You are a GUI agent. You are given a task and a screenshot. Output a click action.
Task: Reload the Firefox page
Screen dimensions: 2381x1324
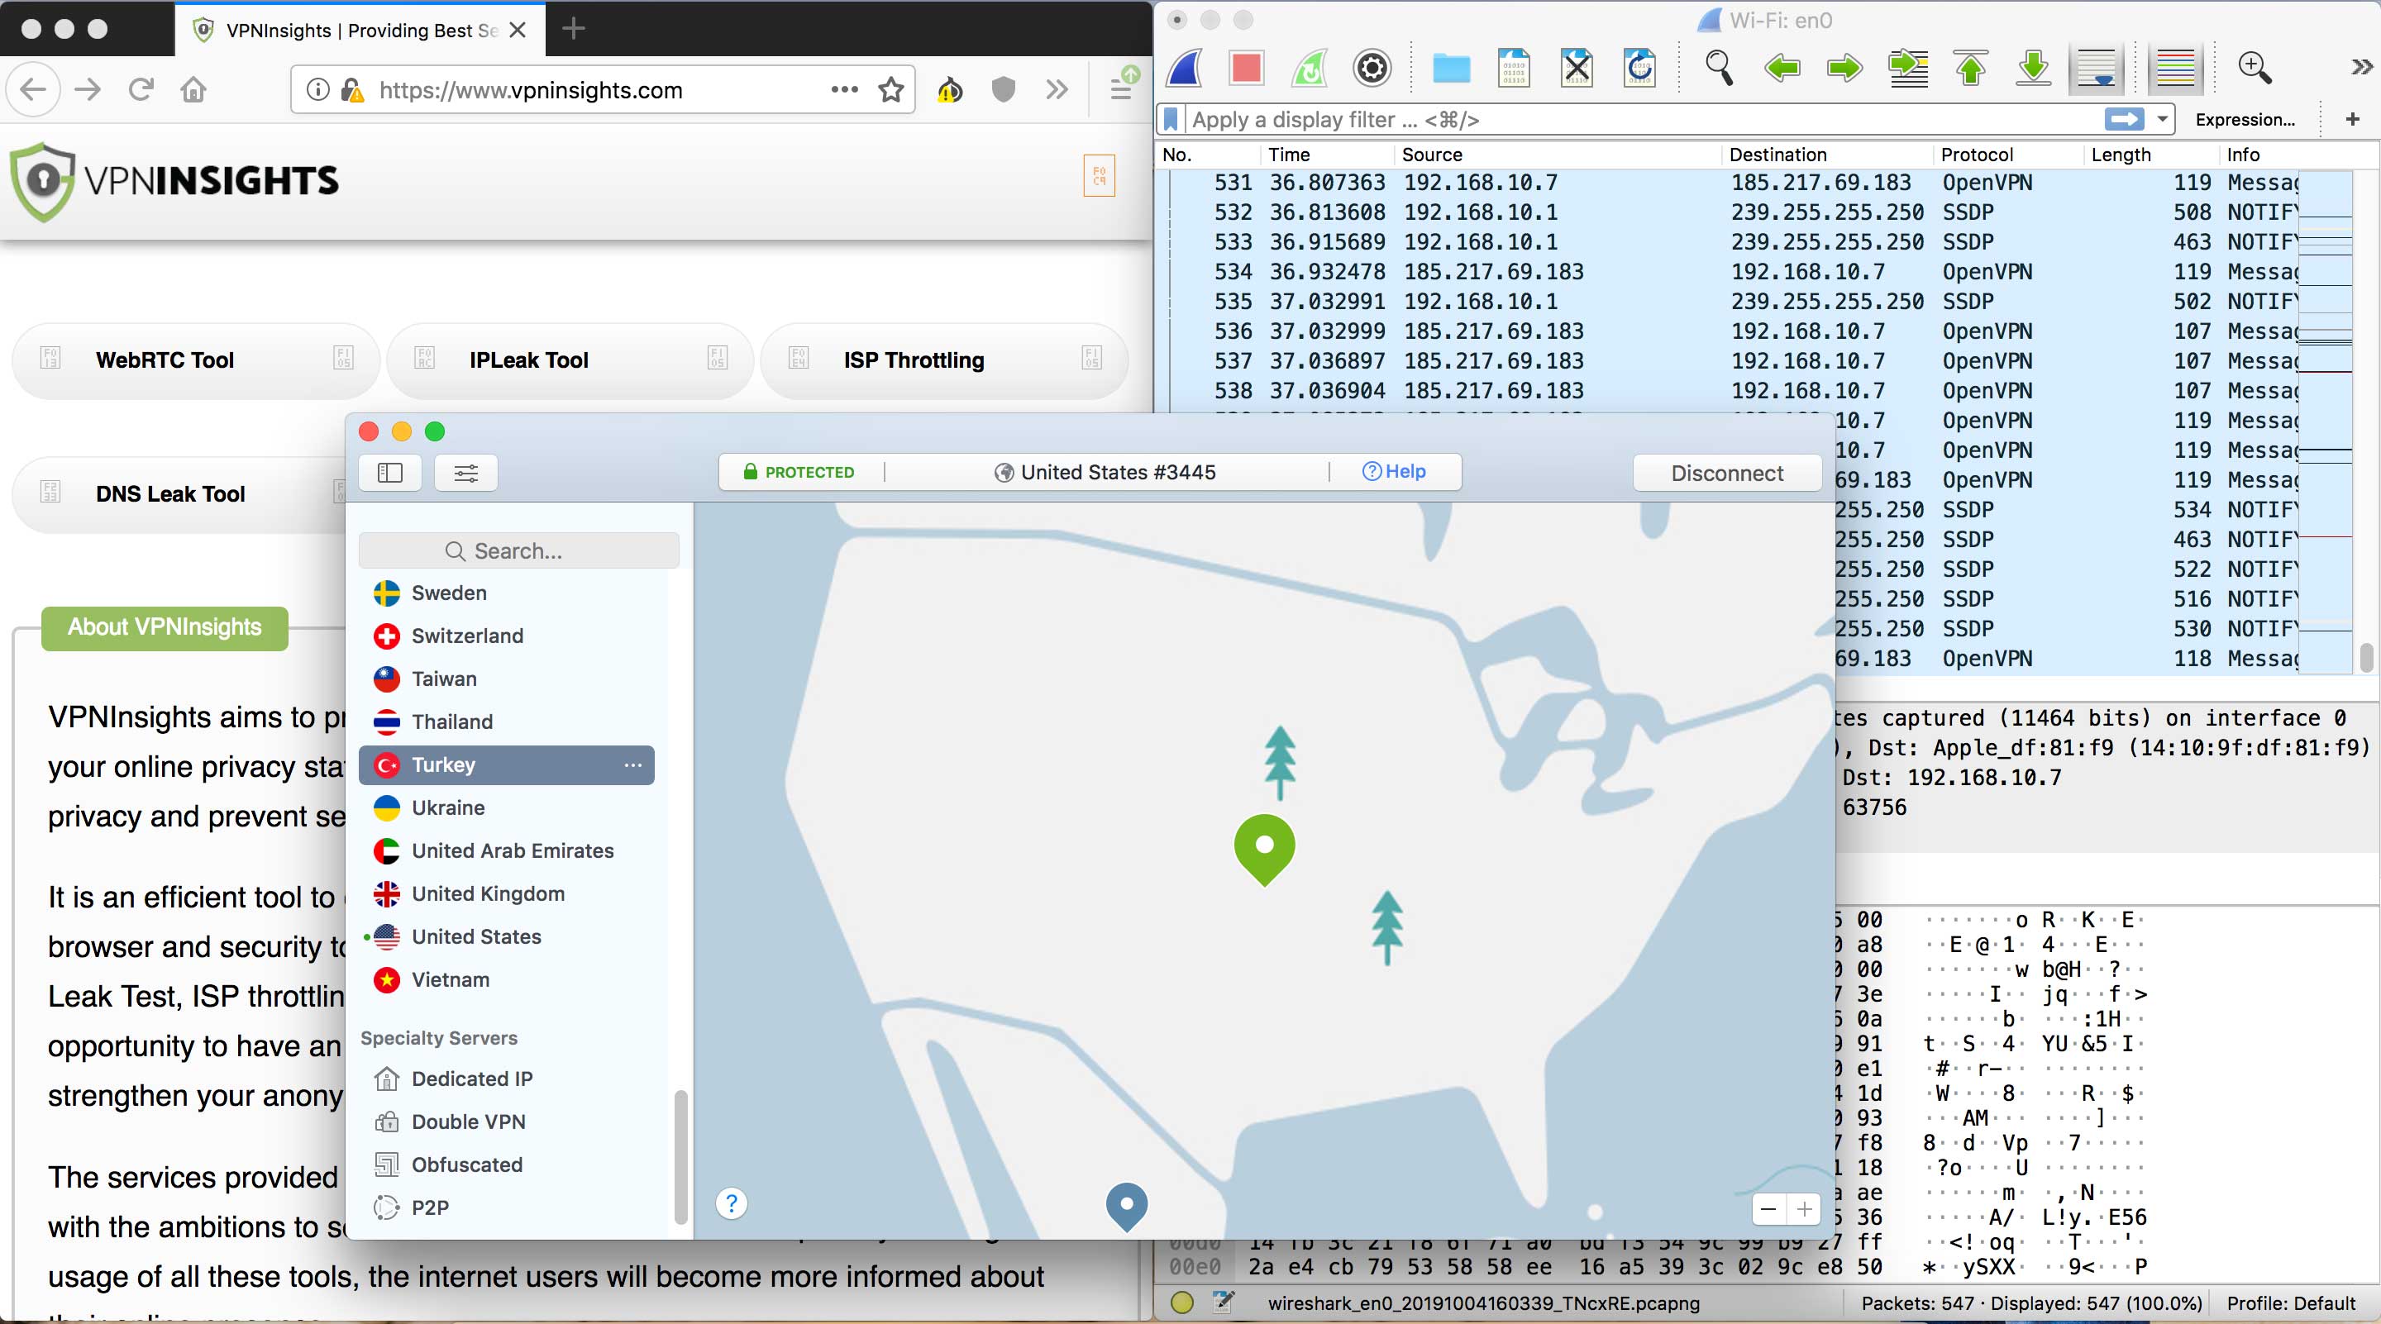pyautogui.click(x=141, y=89)
